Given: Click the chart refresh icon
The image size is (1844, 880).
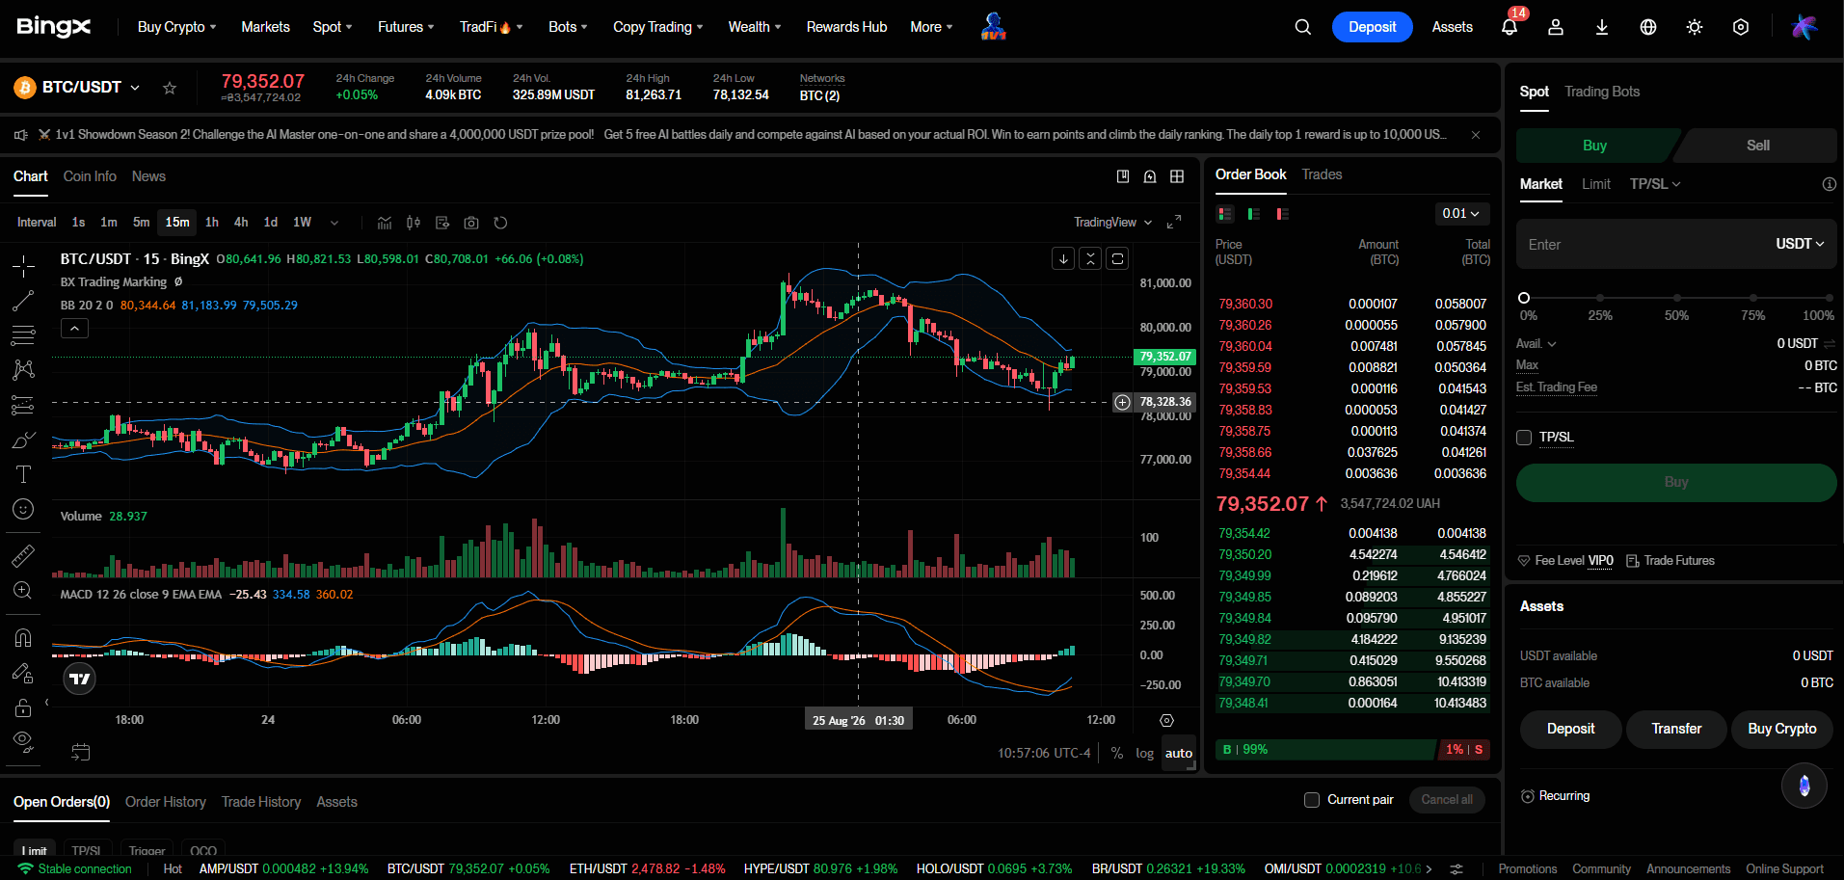Looking at the screenshot, I should 500,223.
